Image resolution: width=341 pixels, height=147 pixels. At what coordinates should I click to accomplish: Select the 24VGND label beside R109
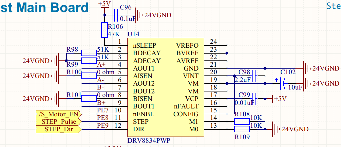pyautogui.click(x=295, y=129)
